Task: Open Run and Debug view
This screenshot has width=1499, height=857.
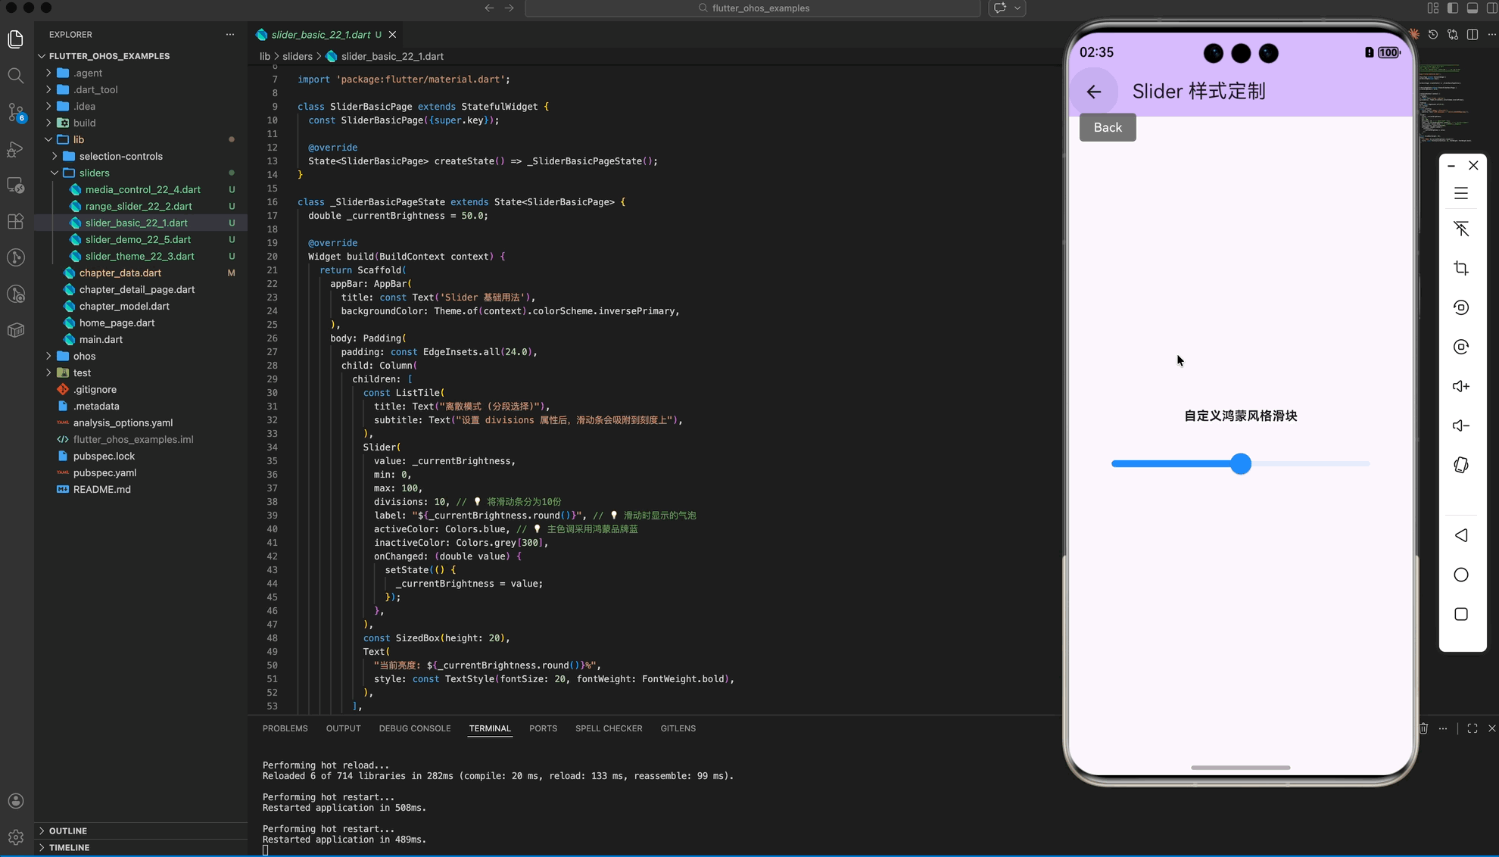Action: click(16, 148)
